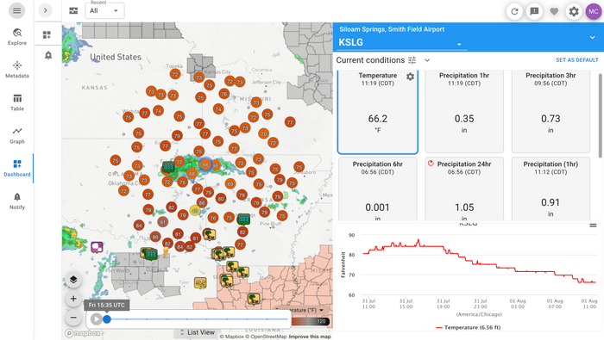
Task: Open the map layers button
Action: coord(73,280)
